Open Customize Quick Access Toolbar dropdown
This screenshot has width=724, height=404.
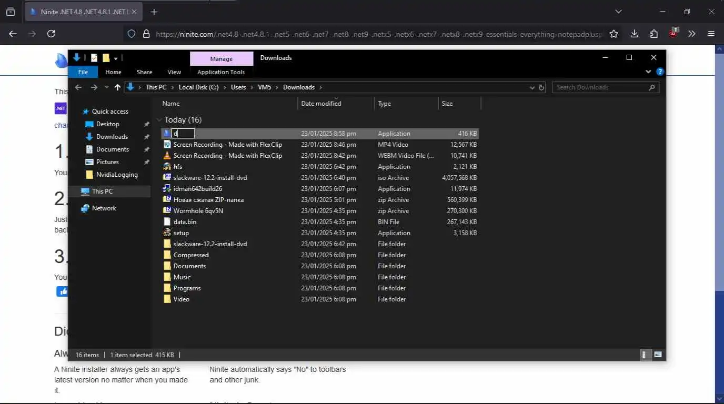coord(116,58)
